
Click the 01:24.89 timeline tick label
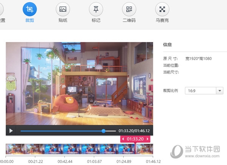click(124, 161)
